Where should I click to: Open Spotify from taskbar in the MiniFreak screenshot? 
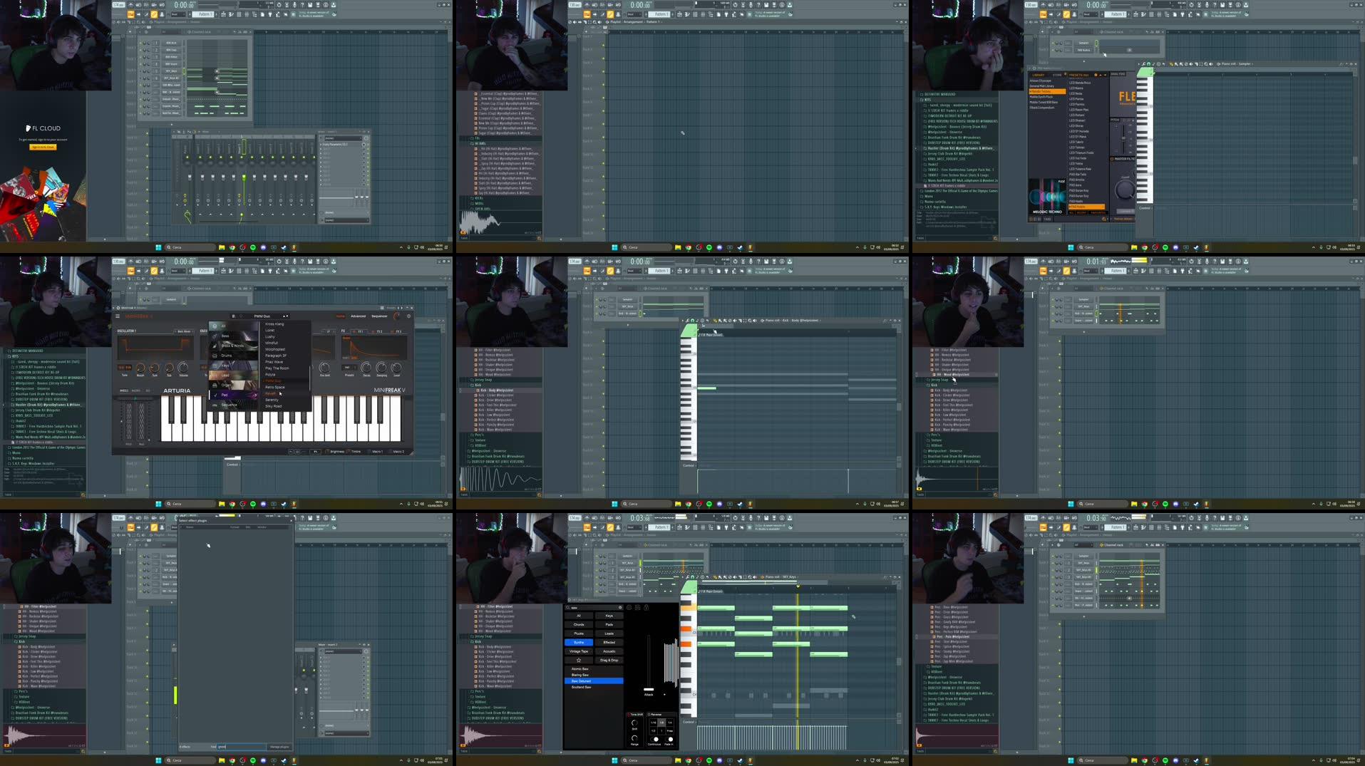point(253,504)
